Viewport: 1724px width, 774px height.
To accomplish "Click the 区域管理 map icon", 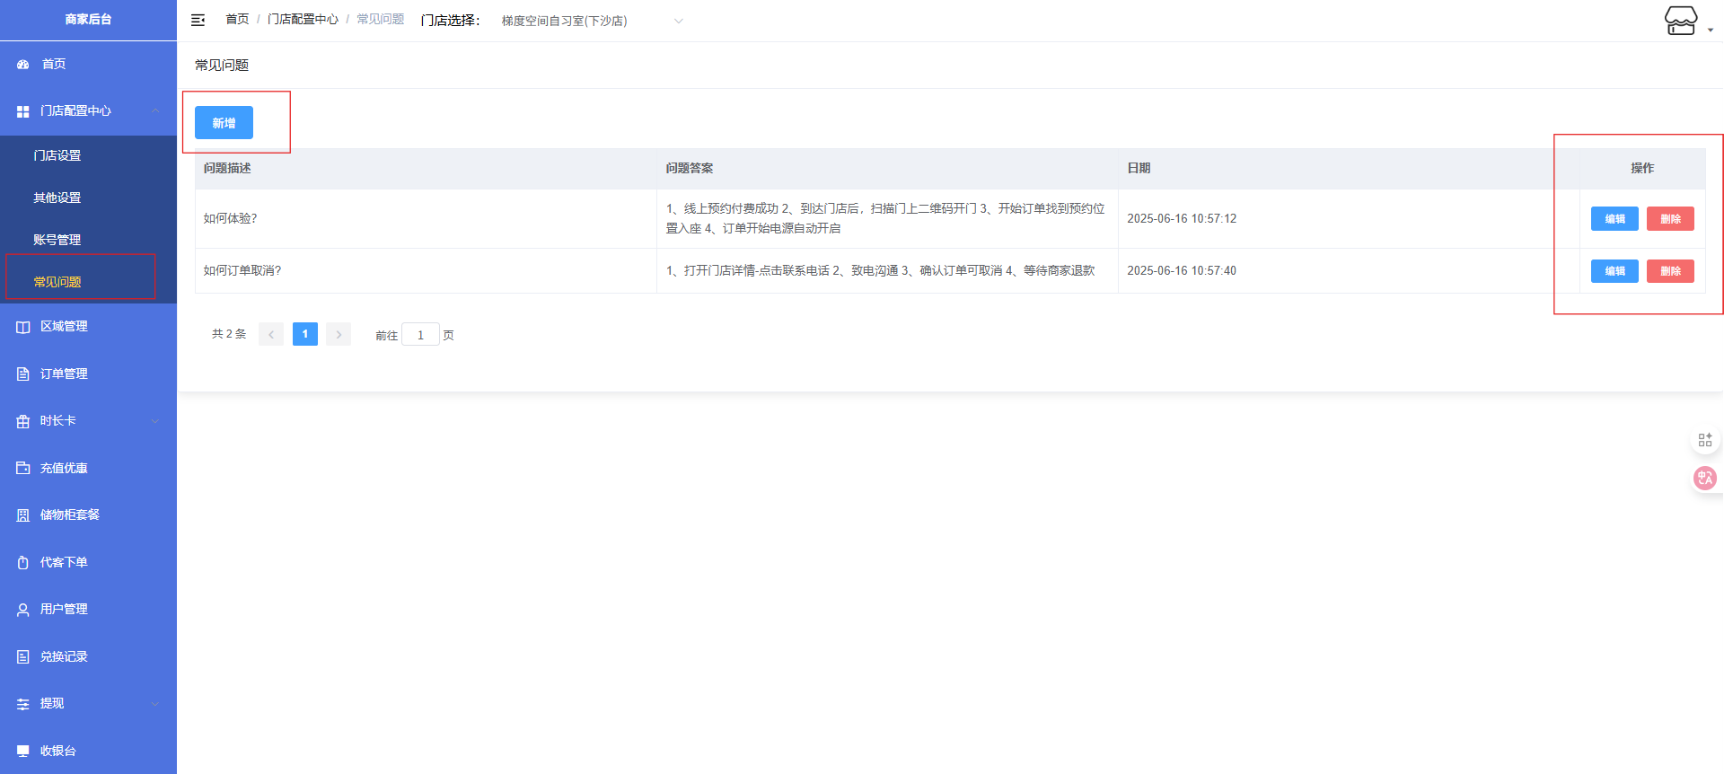I will pos(23,327).
